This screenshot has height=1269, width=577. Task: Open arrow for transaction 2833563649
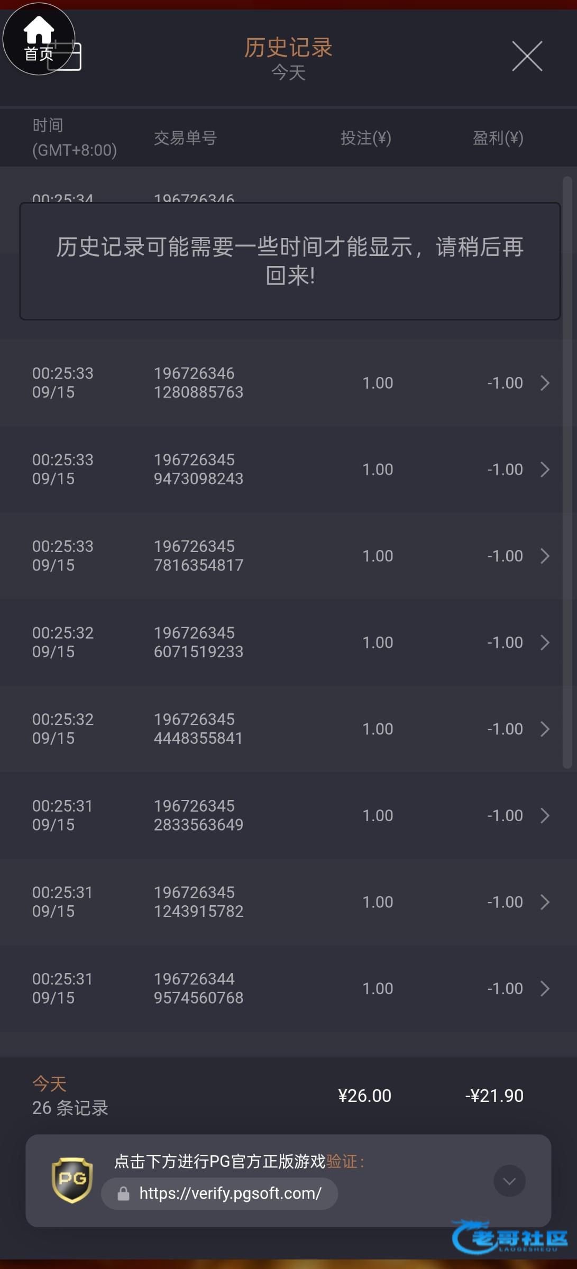(x=545, y=816)
